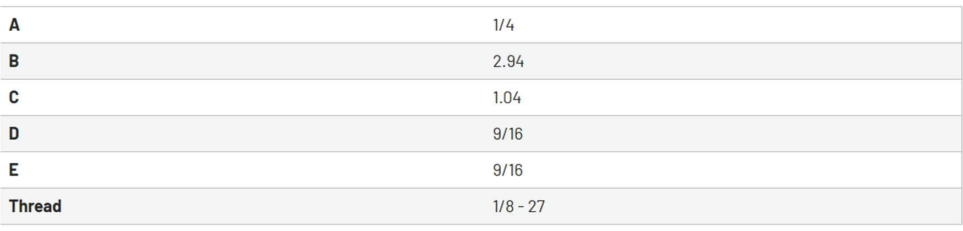Click the numerator 9 in row E's value
This screenshot has width=963, height=231.
click(x=497, y=170)
